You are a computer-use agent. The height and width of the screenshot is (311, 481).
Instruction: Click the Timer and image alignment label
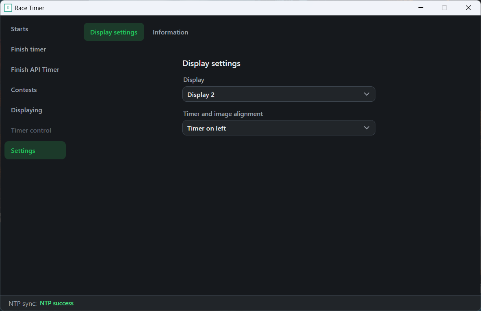click(x=223, y=114)
